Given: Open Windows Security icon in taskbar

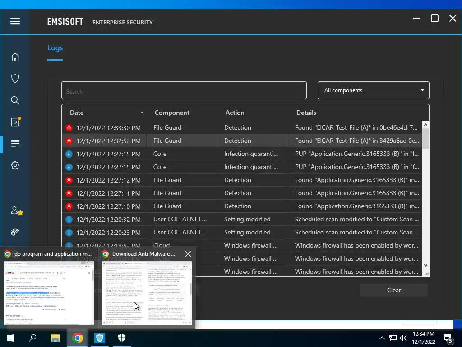Looking at the screenshot, I should tap(122, 338).
